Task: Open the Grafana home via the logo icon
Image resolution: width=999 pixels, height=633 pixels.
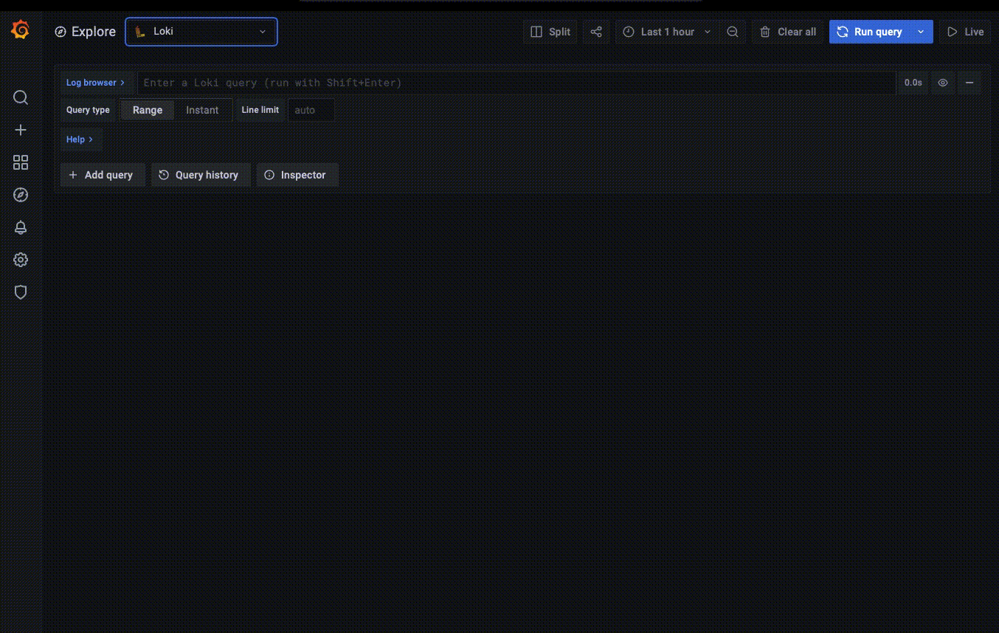Action: [20, 30]
